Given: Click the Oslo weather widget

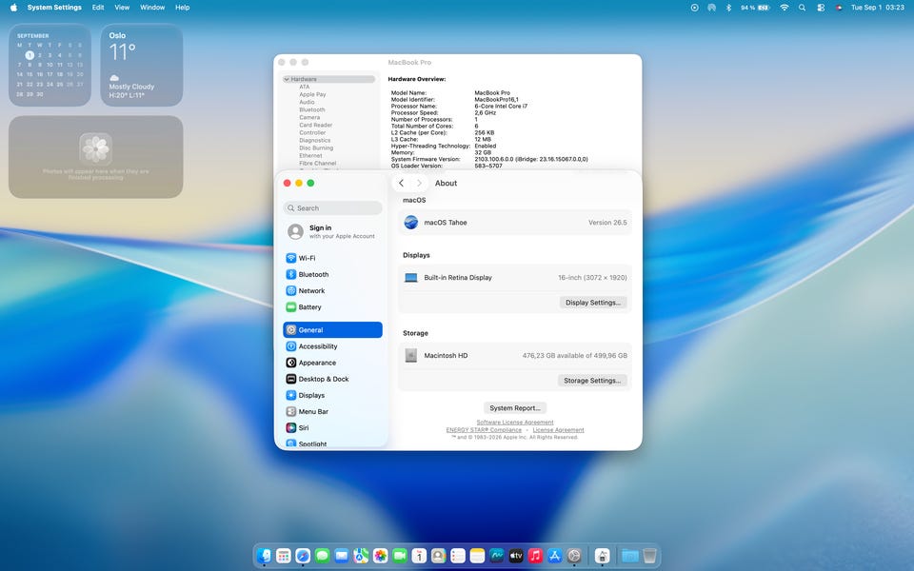Looking at the screenshot, I should pyautogui.click(x=142, y=65).
